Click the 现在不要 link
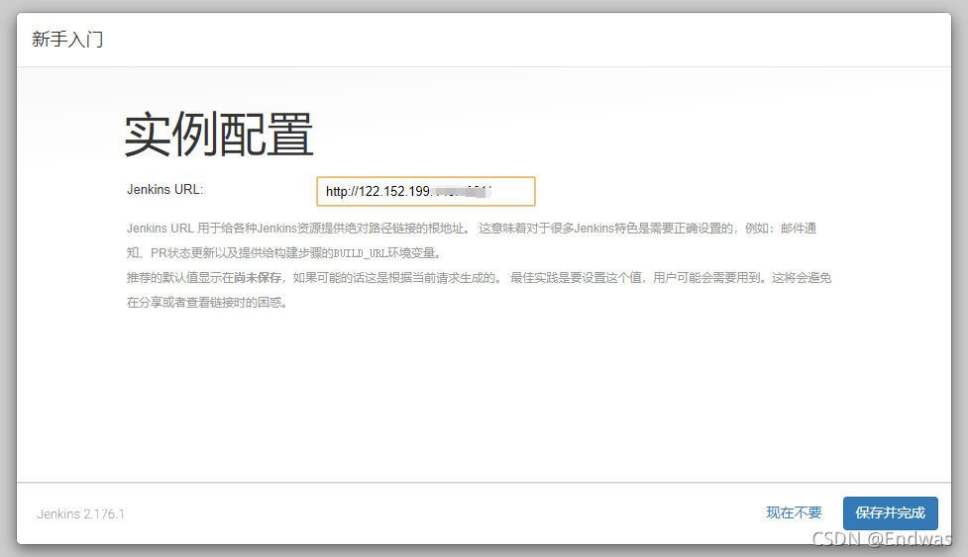The width and height of the screenshot is (968, 557). point(794,512)
